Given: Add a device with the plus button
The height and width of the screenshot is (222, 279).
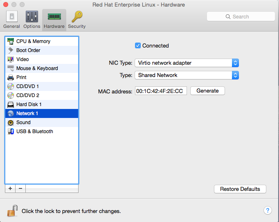Looking at the screenshot, I should [10, 188].
